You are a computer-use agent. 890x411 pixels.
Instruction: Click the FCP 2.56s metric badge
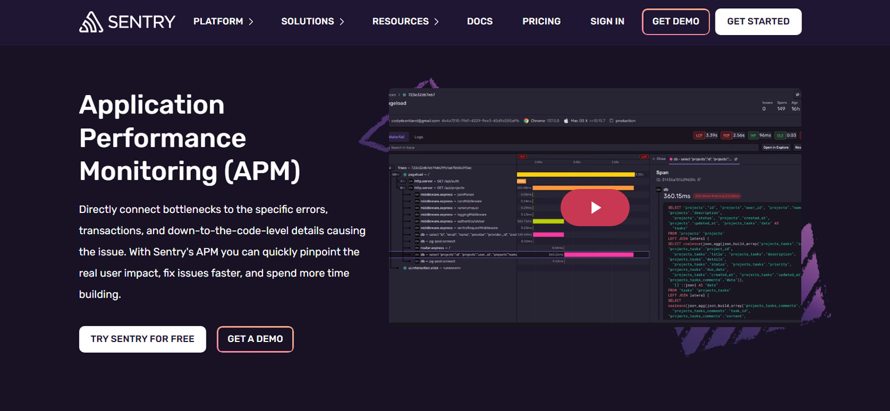tap(733, 135)
